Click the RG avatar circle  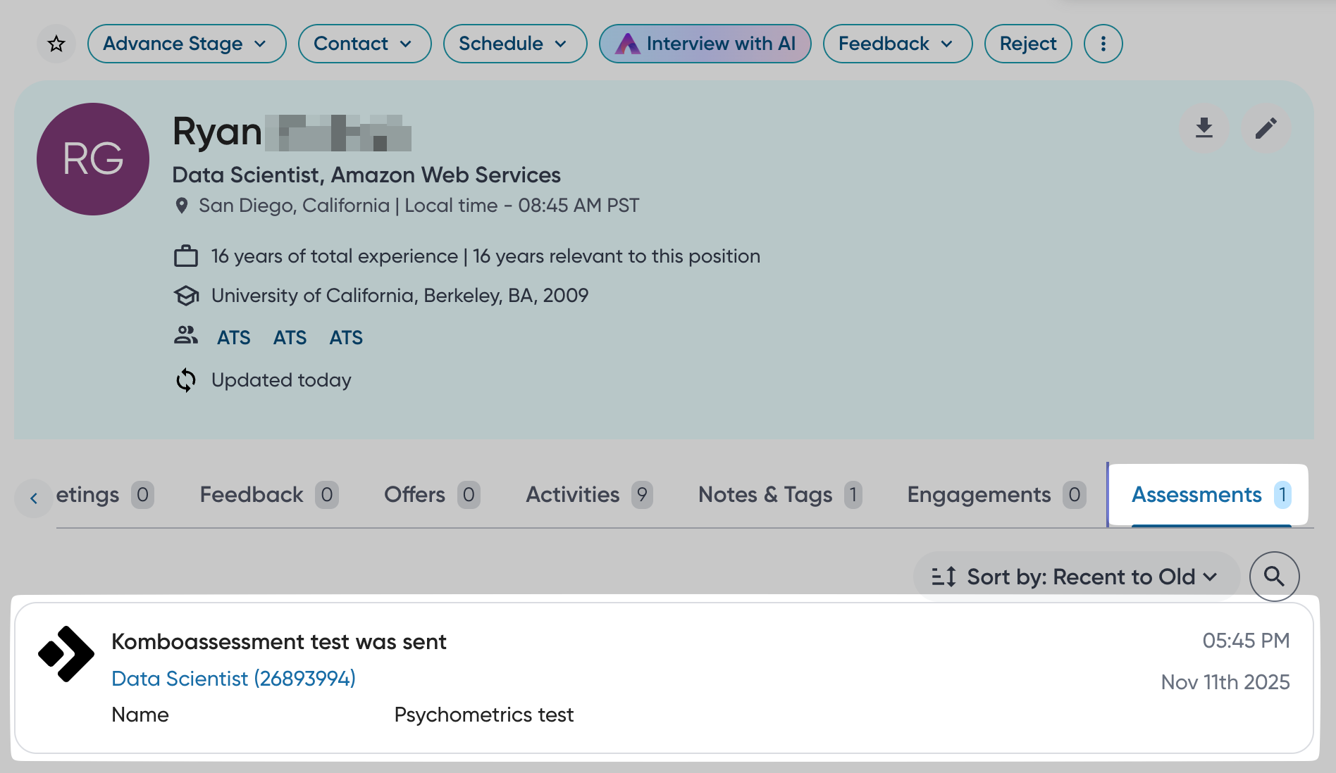93,159
